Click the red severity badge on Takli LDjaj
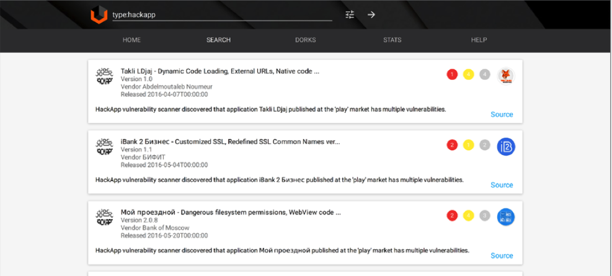Image resolution: width=612 pixels, height=276 pixels. coord(452,74)
